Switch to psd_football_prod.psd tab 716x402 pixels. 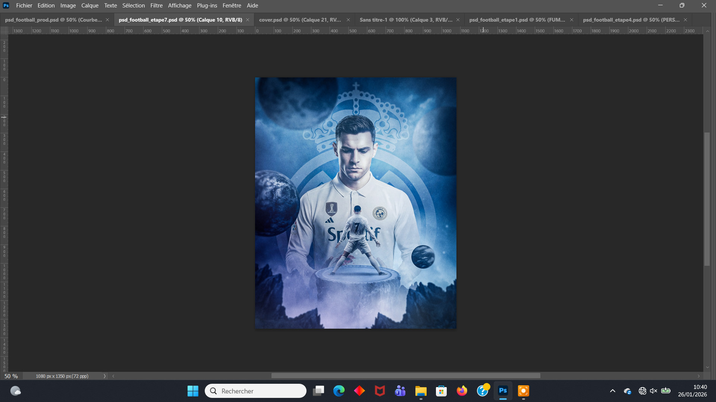pyautogui.click(x=53, y=20)
